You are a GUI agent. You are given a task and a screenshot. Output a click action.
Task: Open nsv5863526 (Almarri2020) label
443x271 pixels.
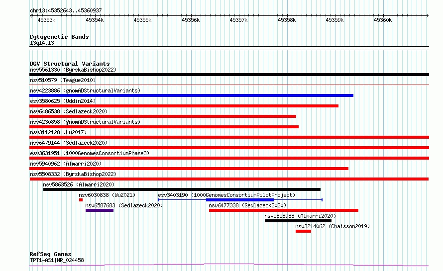pos(79,184)
